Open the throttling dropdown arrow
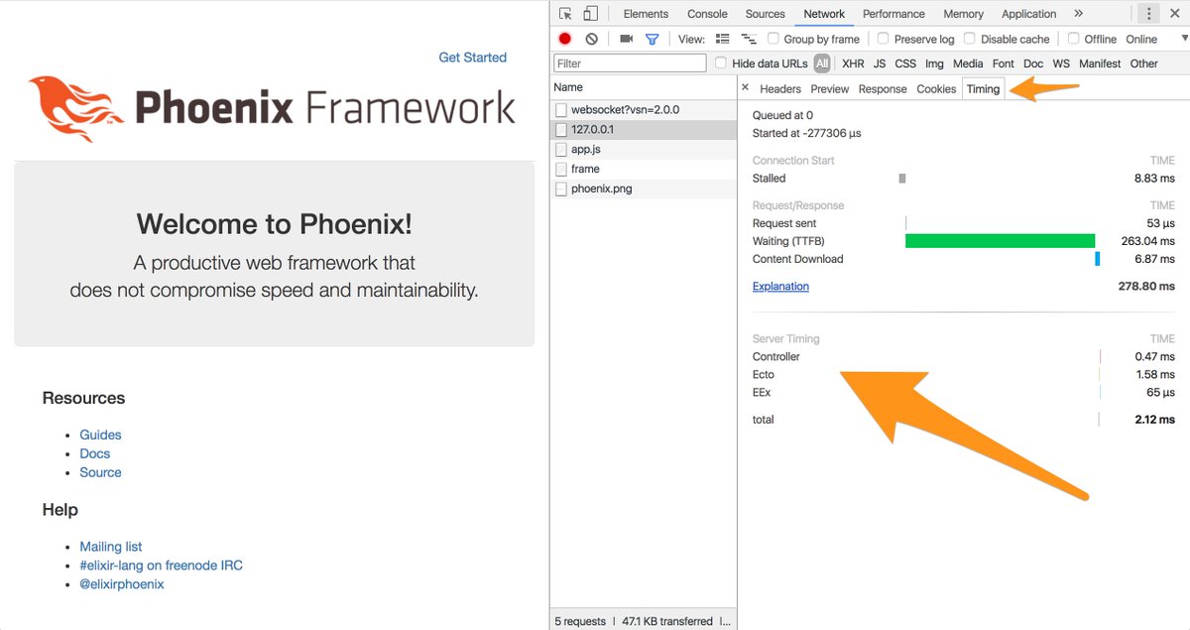The width and height of the screenshot is (1190, 630). [x=1185, y=38]
